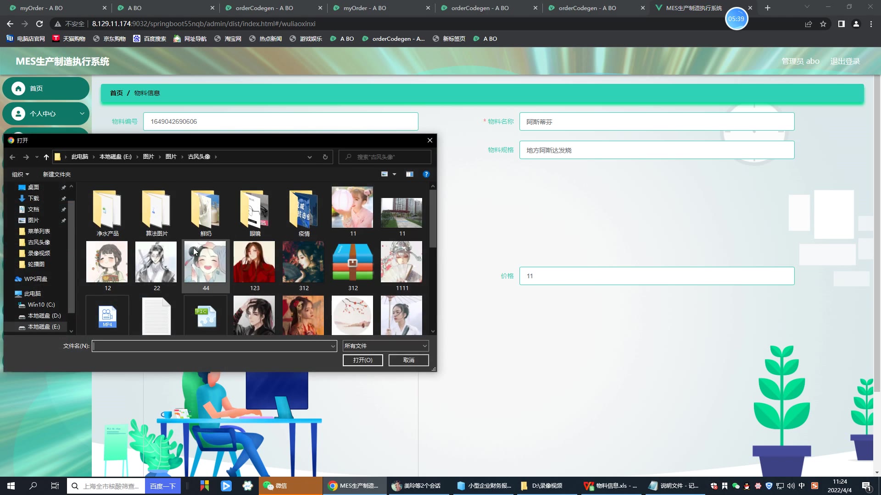
Task: Click the up-one-level arrow icon
Action: 46,157
